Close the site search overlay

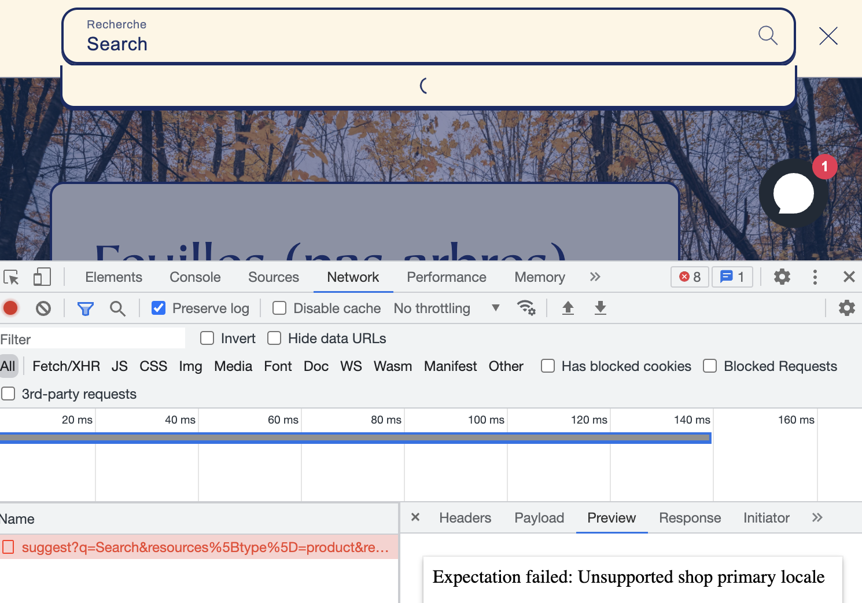828,36
